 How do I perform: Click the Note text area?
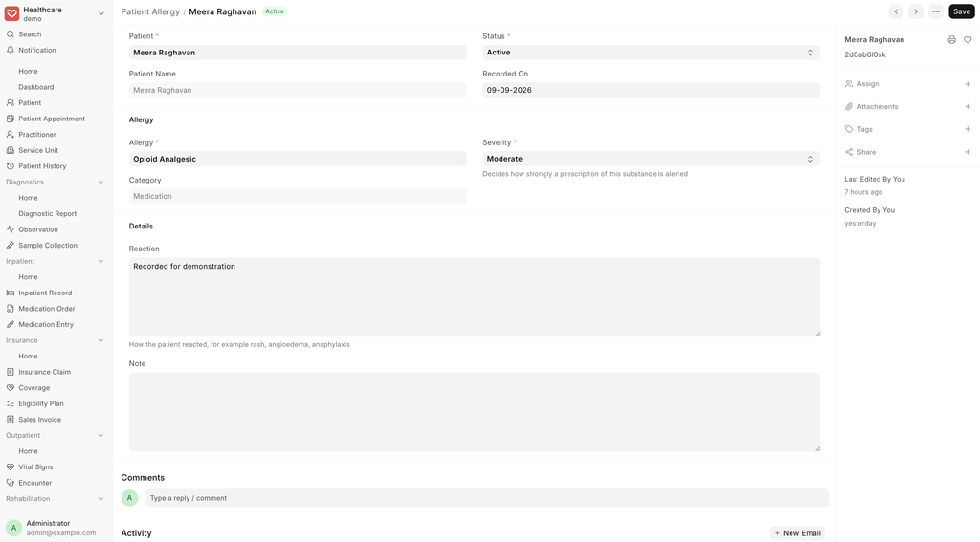point(475,412)
